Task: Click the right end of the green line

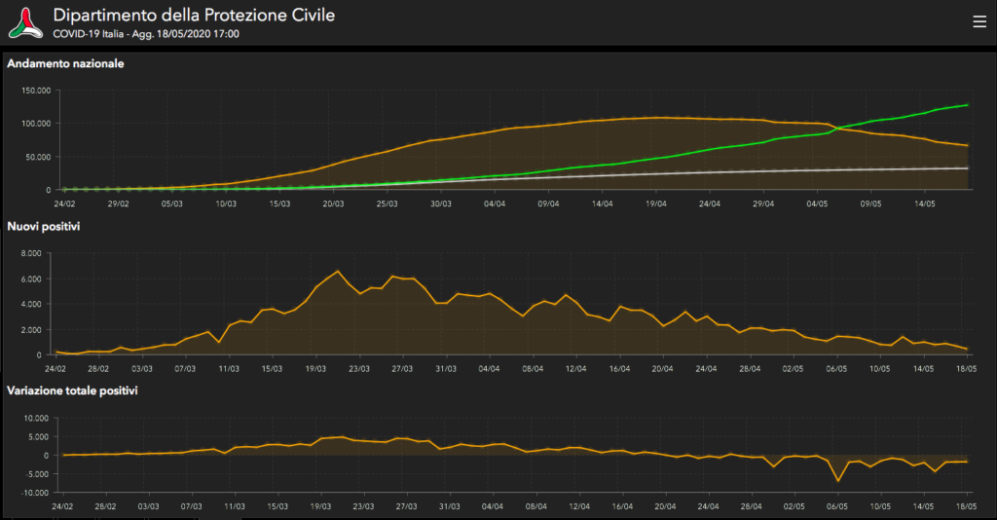Action: (966, 104)
